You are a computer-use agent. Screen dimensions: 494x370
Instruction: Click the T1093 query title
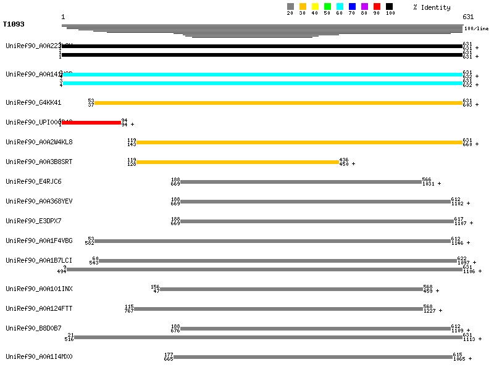tap(14, 25)
